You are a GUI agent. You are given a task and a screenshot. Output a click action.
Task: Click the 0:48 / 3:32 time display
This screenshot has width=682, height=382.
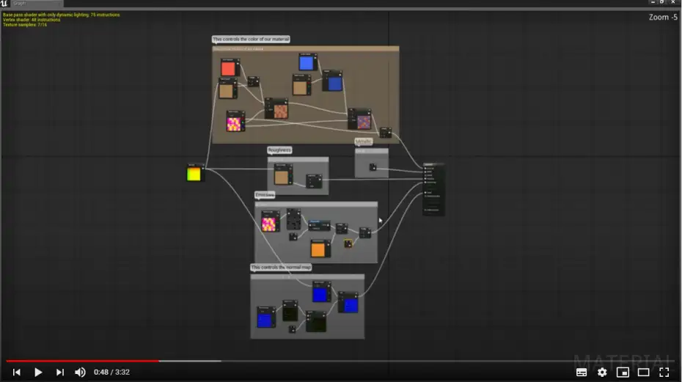point(111,372)
